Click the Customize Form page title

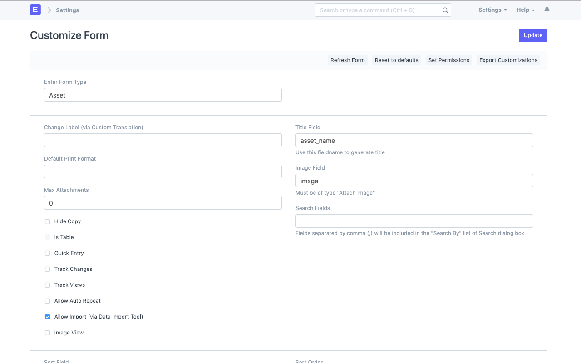(69, 35)
